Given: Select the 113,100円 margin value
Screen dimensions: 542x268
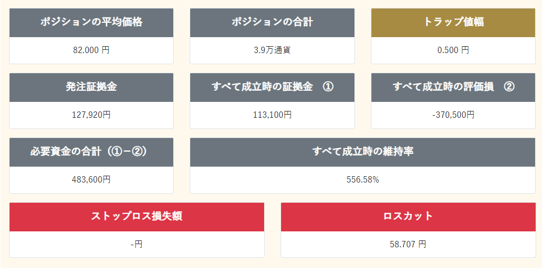Looking at the screenshot, I should tap(272, 115).
